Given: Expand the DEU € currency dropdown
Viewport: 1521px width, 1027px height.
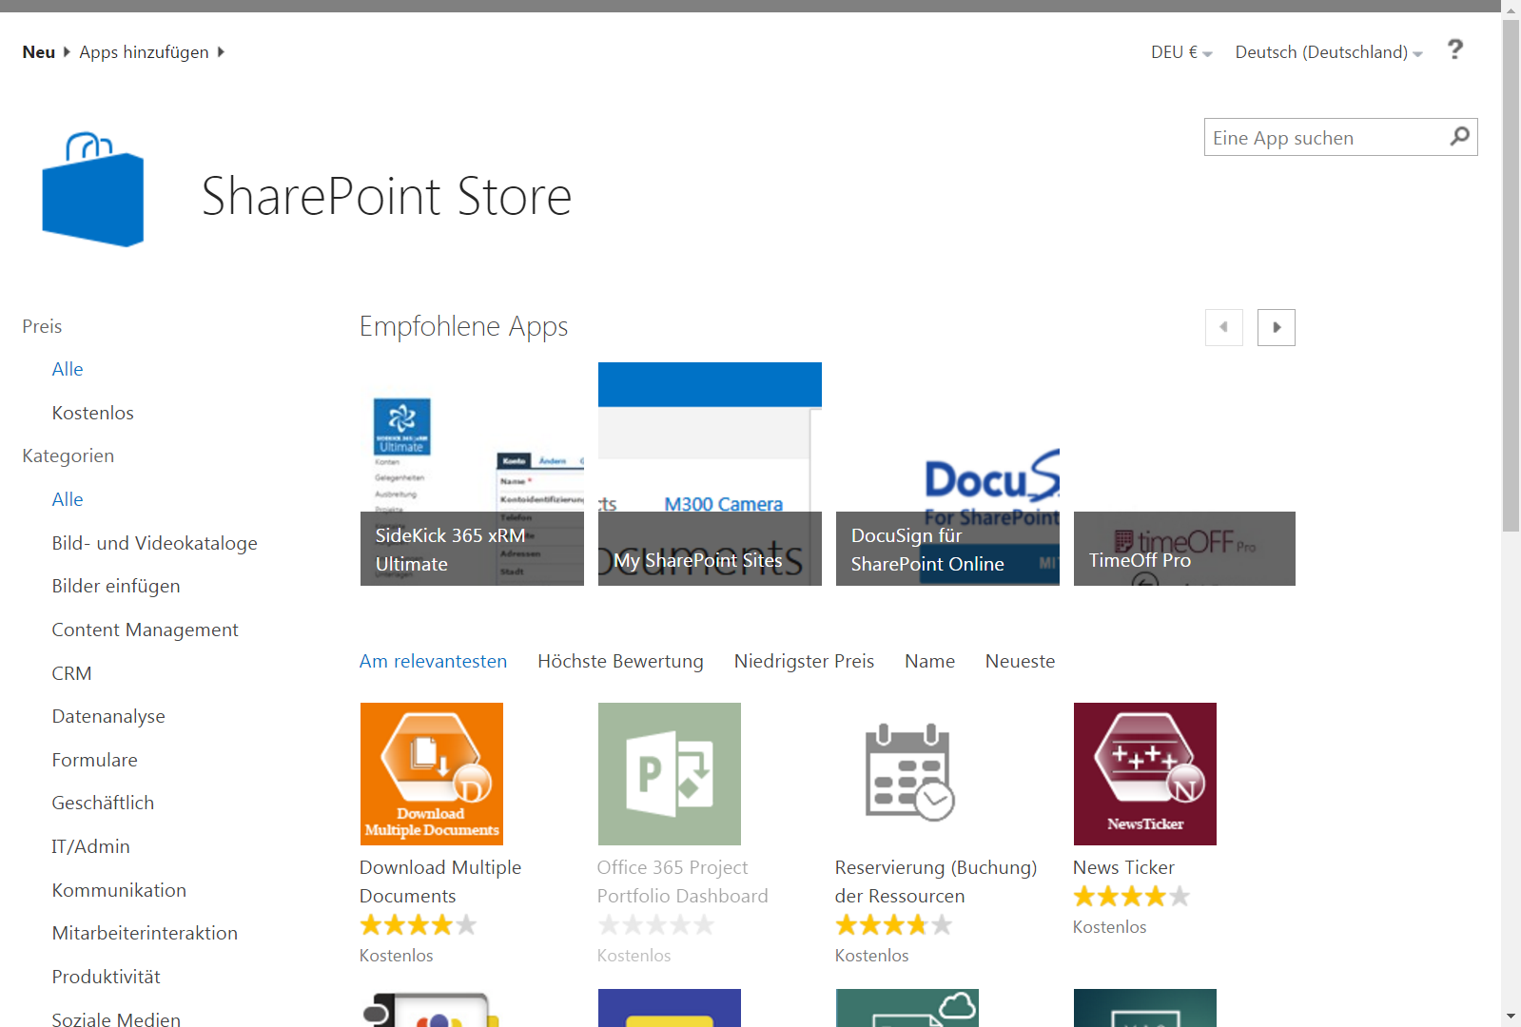Looking at the screenshot, I should pos(1180,52).
